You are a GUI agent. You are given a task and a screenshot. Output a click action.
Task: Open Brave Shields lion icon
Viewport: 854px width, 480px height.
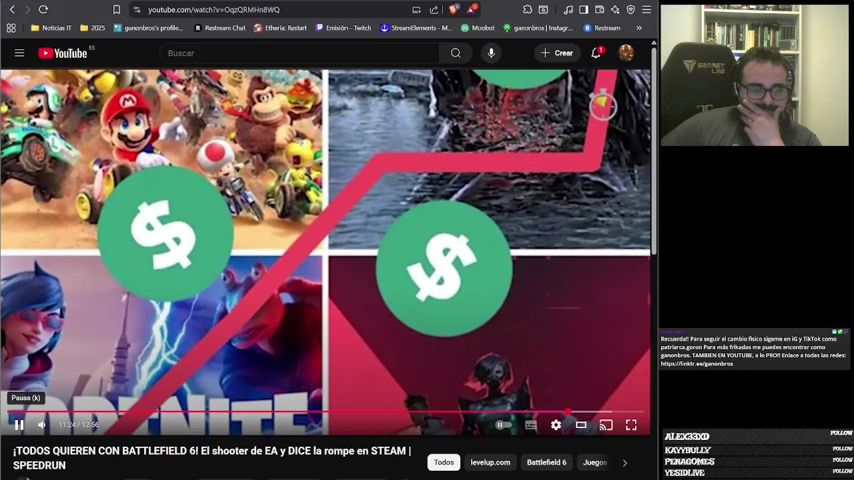tap(454, 9)
